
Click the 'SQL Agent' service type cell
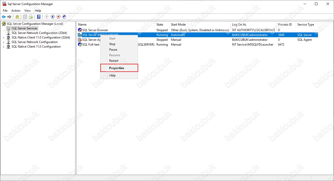[x=305, y=40]
